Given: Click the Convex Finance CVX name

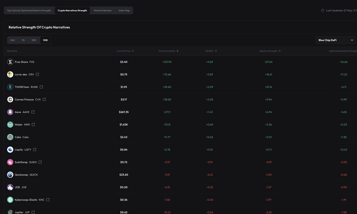Looking at the screenshot, I should point(28,99).
